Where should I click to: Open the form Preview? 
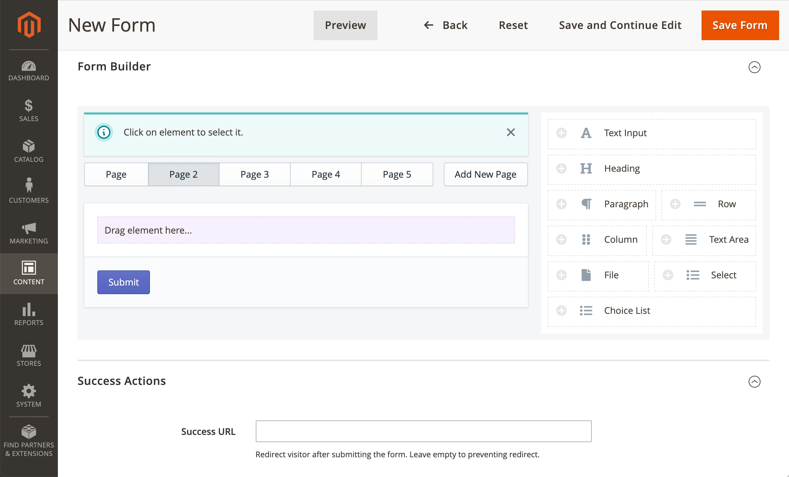tap(345, 25)
